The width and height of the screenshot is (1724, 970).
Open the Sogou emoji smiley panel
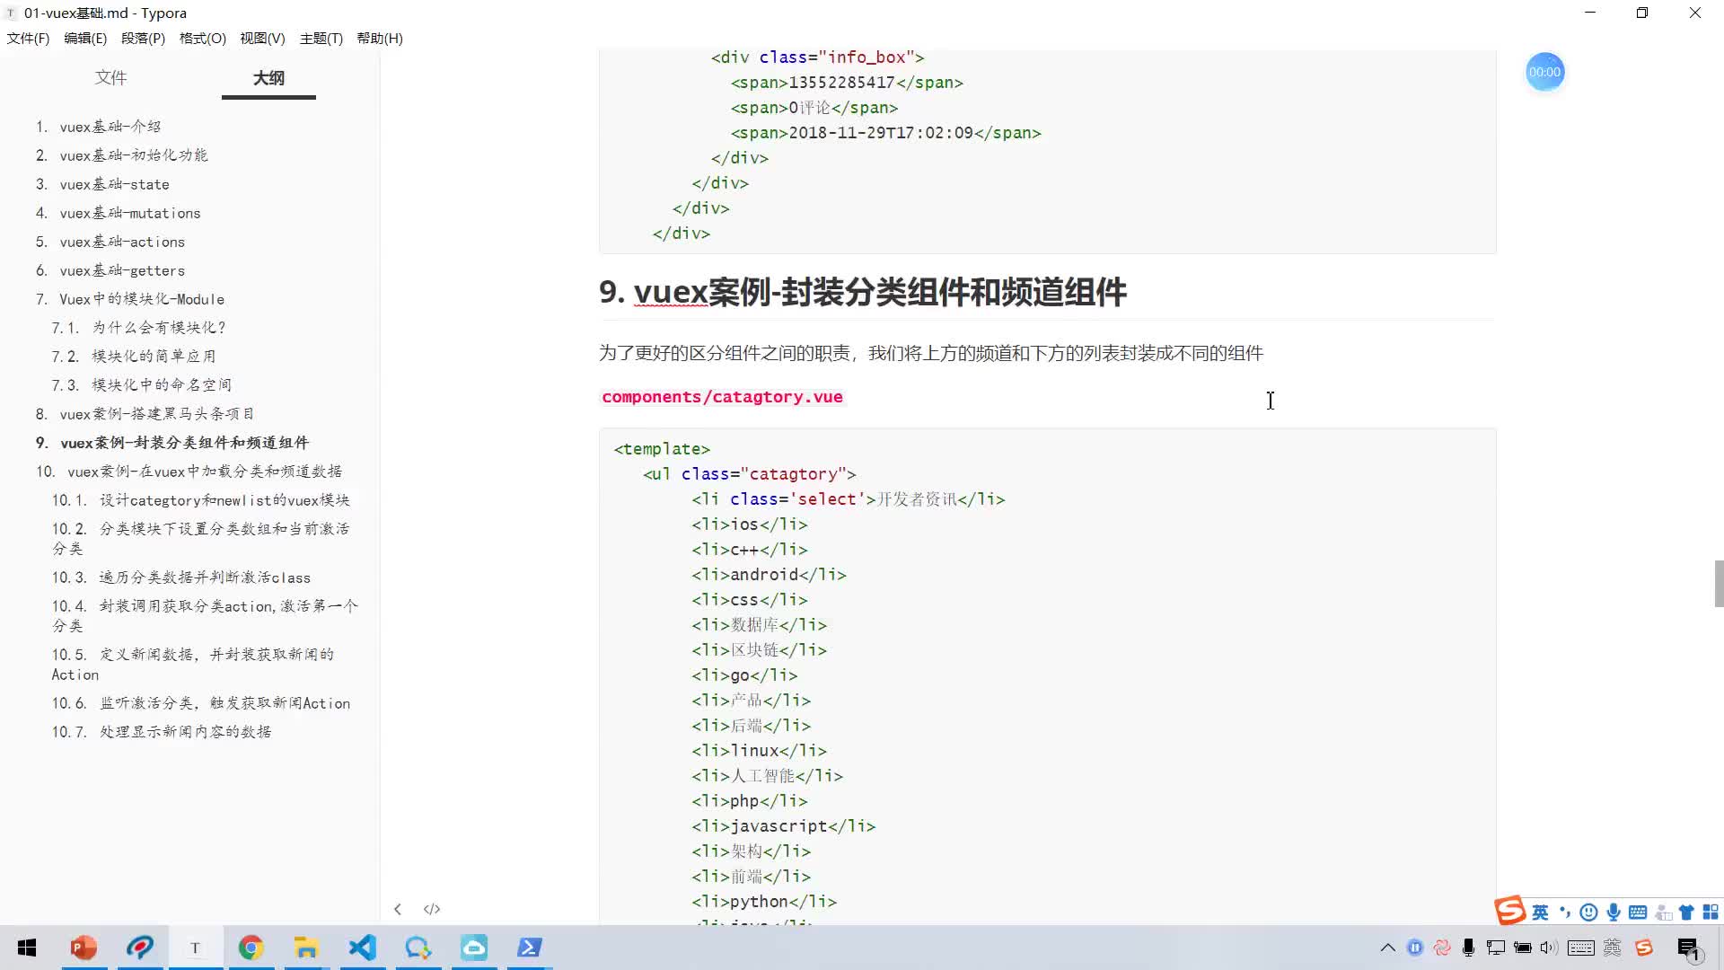pos(1588,913)
